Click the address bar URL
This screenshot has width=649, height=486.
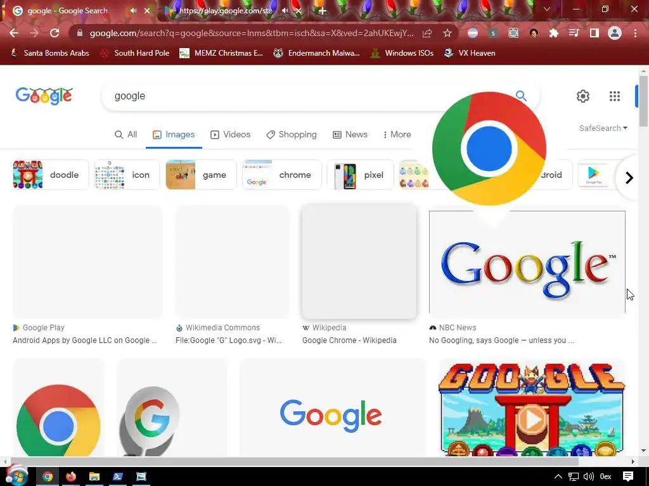click(x=251, y=33)
